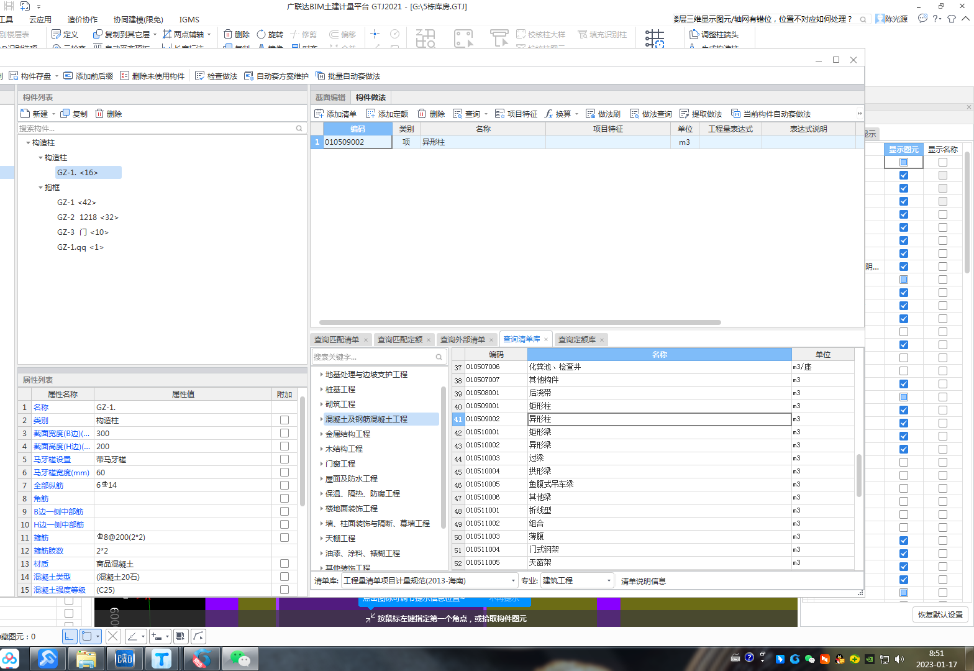Select GZ-2 1218 <32> component

(88, 217)
